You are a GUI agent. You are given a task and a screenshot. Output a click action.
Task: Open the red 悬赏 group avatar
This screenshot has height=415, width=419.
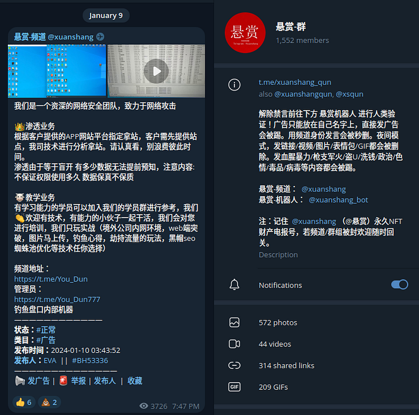click(x=245, y=32)
